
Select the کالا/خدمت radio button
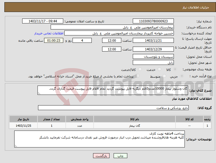click(x=140, y=69)
